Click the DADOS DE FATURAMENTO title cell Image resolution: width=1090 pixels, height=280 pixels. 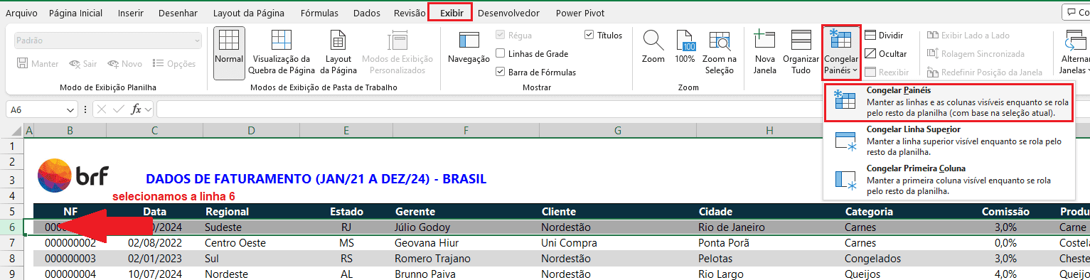316,178
